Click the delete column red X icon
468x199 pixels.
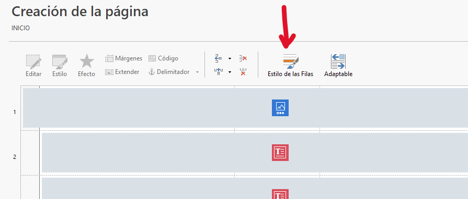point(243,72)
